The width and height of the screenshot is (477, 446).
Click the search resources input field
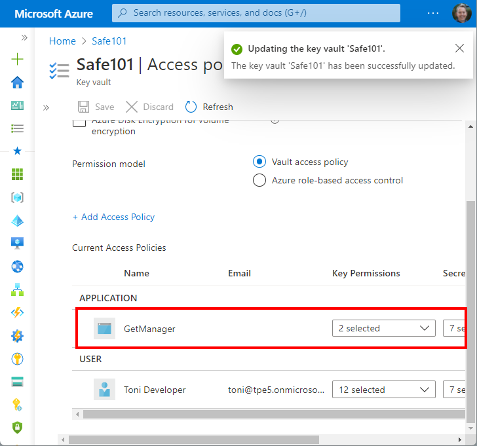(256, 13)
